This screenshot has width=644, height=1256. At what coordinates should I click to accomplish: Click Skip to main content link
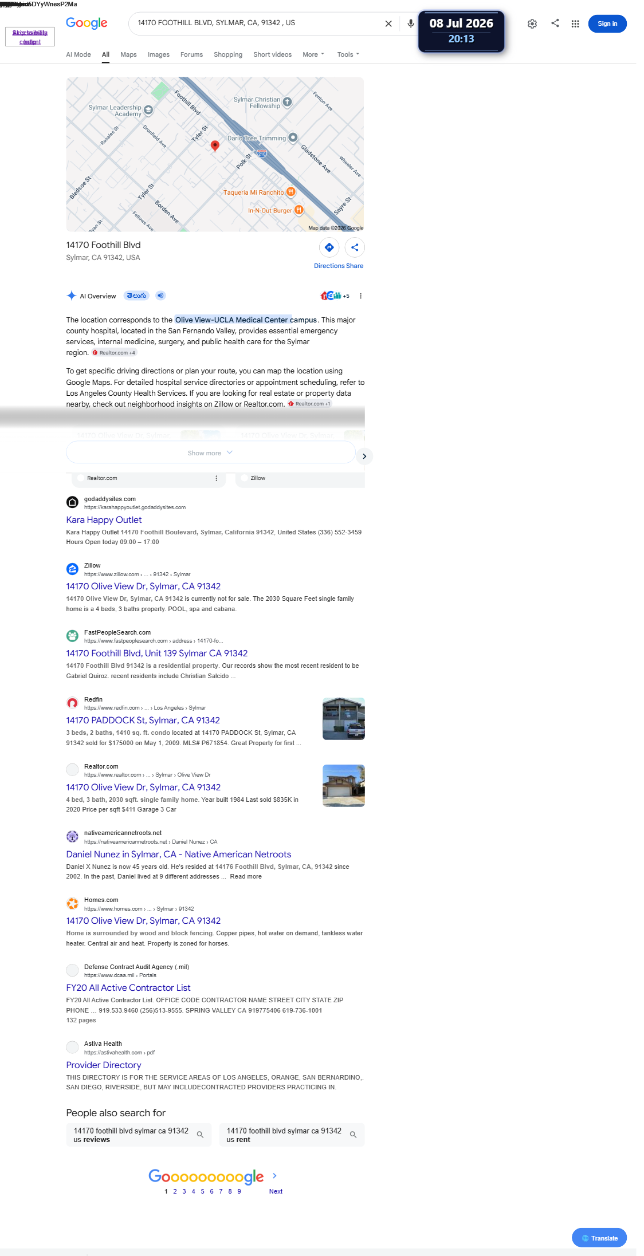click(30, 37)
